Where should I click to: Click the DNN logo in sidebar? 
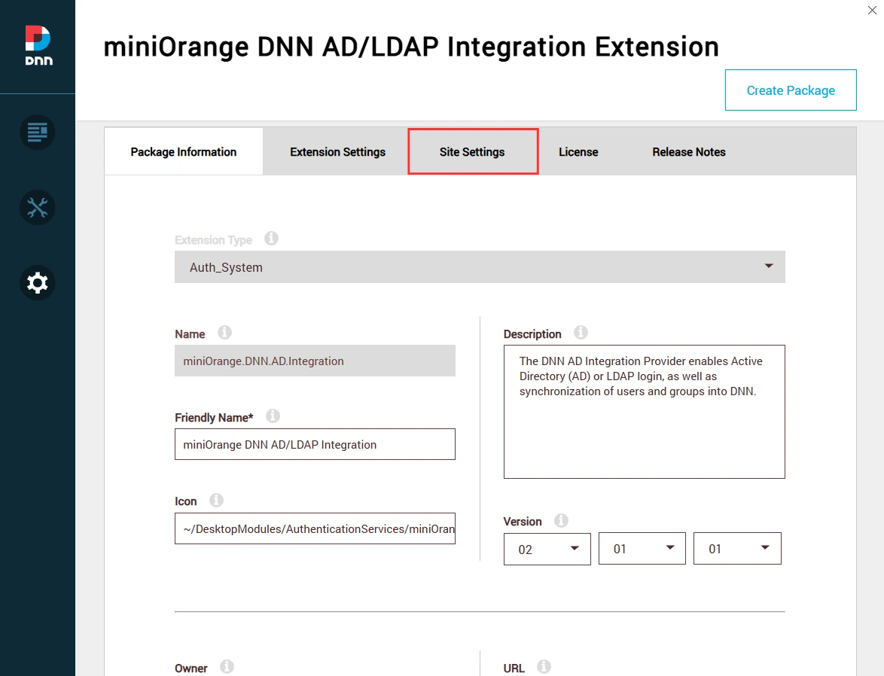pyautogui.click(x=38, y=46)
